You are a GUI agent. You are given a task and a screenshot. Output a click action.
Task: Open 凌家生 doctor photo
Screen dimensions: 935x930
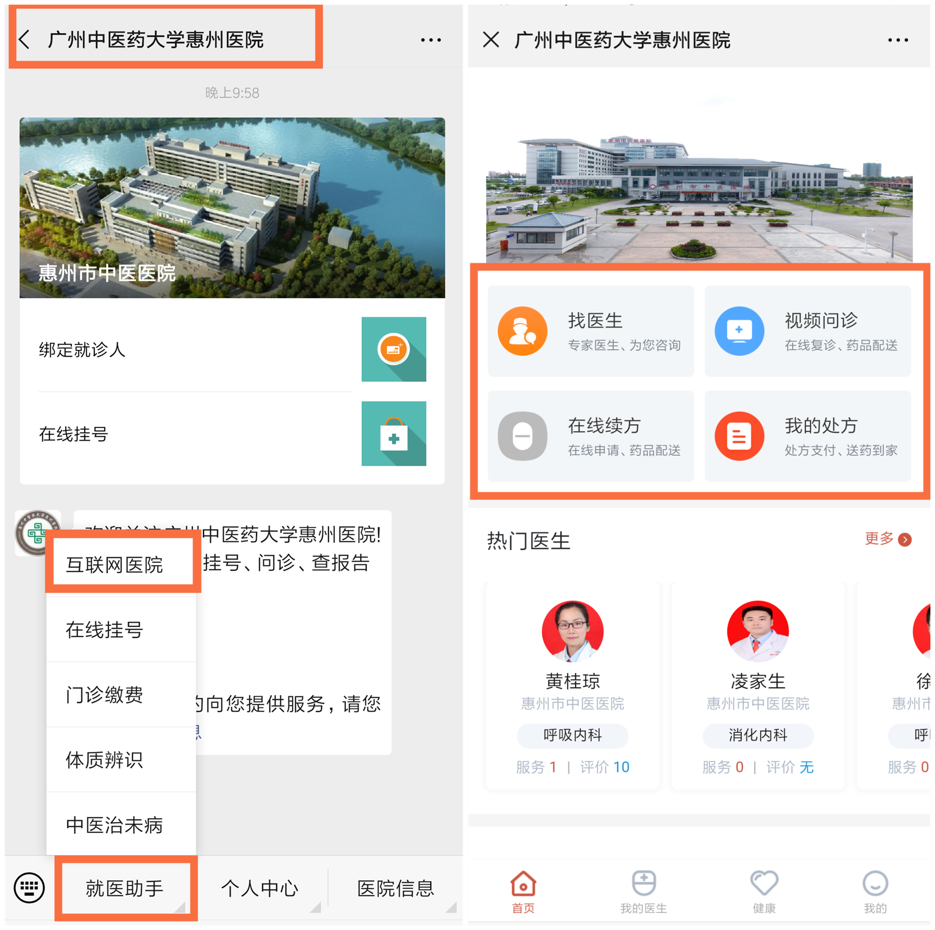[x=757, y=631]
